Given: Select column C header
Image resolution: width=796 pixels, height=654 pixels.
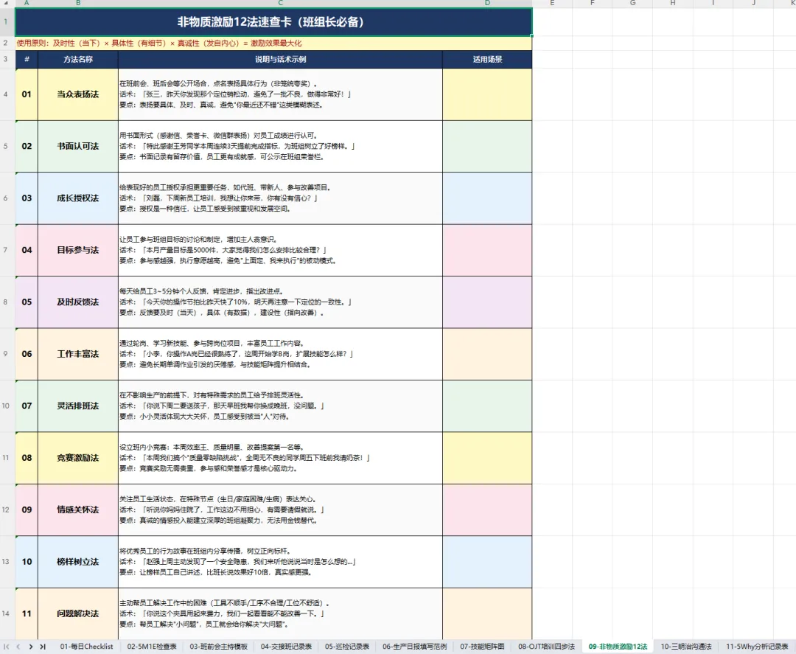Looking at the screenshot, I should pyautogui.click(x=280, y=3).
